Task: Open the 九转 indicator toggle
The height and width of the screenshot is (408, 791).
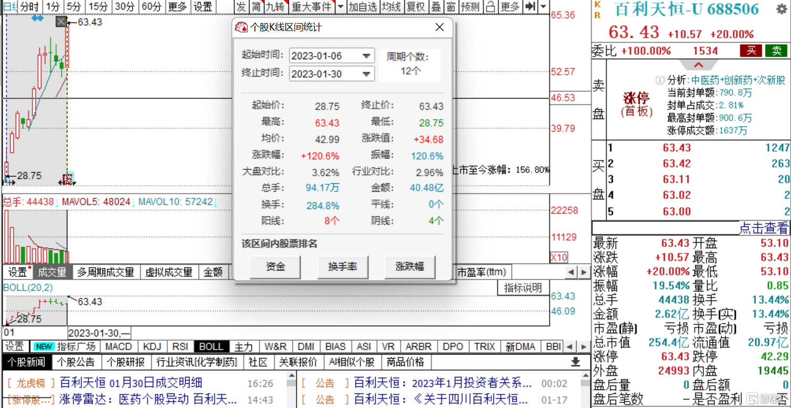Action: click(275, 7)
